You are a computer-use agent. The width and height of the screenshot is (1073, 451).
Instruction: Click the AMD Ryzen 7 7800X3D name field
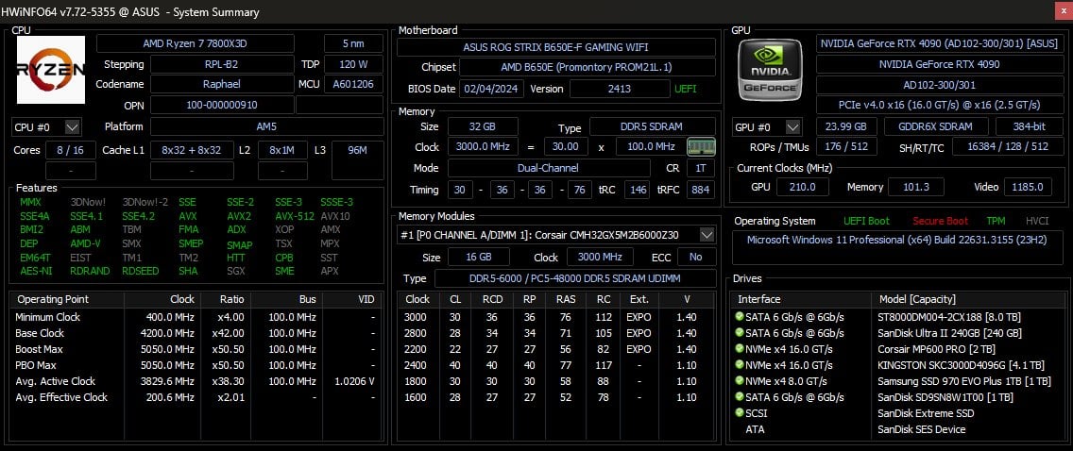point(195,43)
